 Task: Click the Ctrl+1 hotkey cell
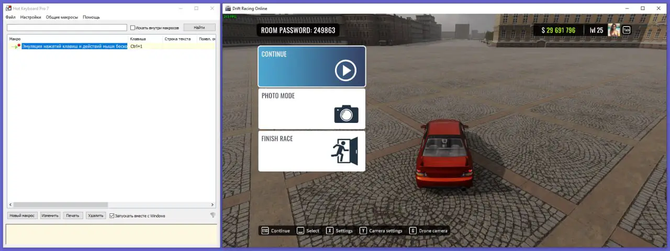(137, 46)
